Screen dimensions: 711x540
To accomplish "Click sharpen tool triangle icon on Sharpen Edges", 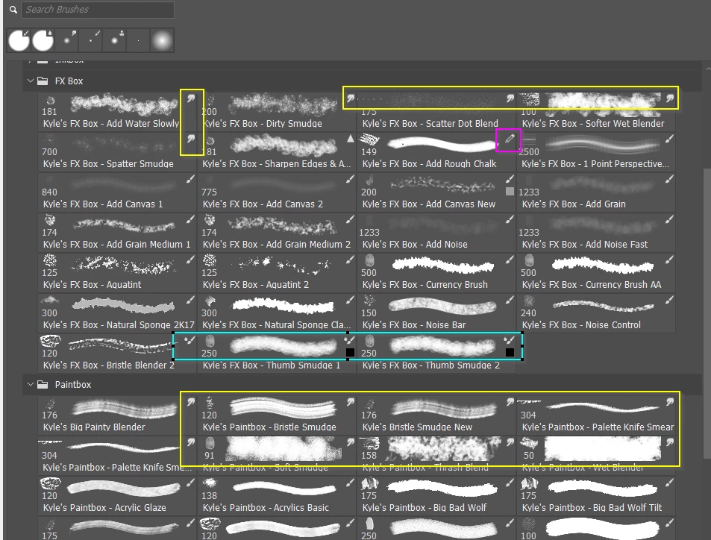I will [351, 138].
